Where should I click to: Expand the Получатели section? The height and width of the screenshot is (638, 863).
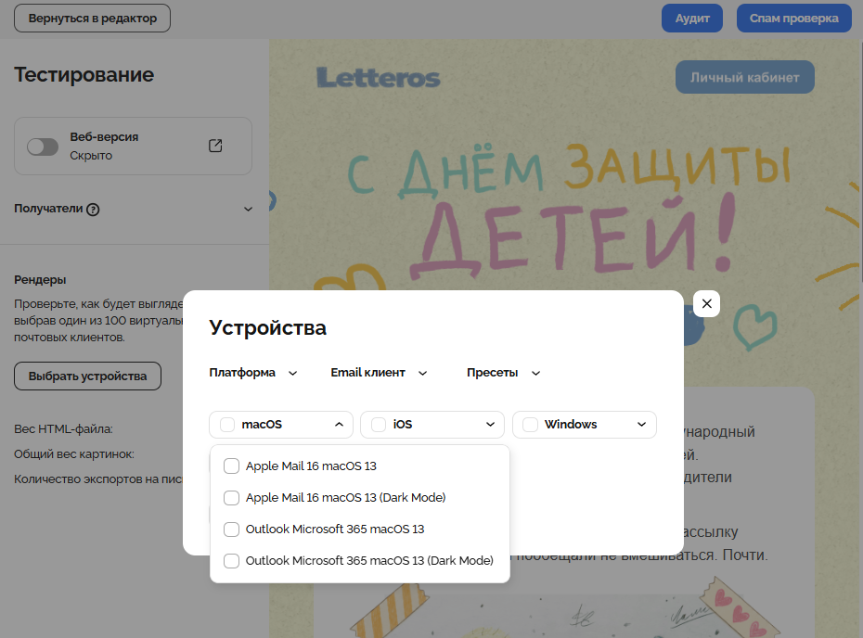(248, 209)
